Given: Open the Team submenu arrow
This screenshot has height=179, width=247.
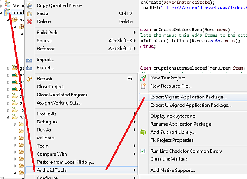Looking at the screenshot, I should click(x=135, y=146).
